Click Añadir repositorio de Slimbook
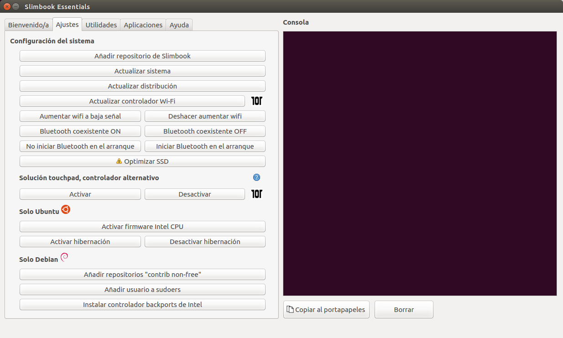The image size is (563, 338). (x=142, y=56)
